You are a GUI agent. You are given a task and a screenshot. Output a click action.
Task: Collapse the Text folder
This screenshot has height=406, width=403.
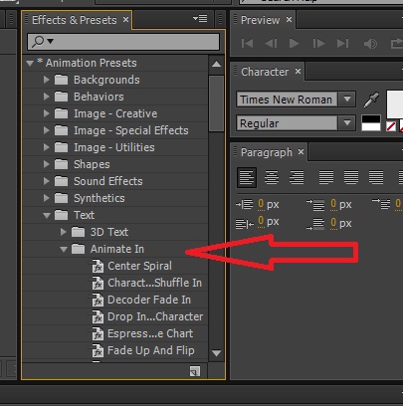47,216
